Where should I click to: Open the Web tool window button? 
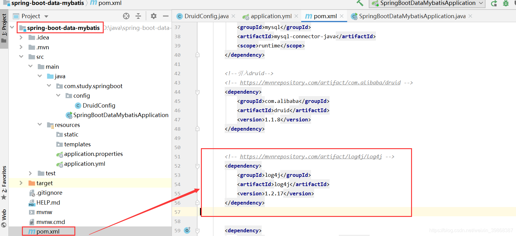pos(4,218)
